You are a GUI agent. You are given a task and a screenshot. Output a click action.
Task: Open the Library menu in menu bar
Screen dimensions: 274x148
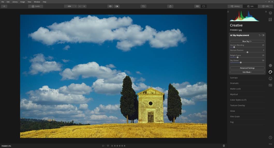click(15, 2)
